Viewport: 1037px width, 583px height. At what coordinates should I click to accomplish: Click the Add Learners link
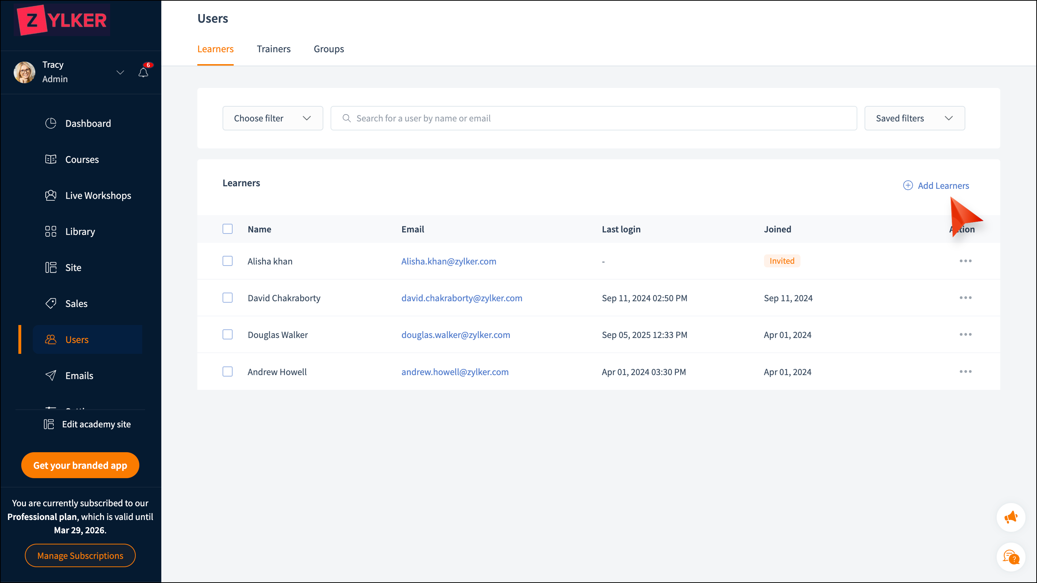tap(936, 185)
